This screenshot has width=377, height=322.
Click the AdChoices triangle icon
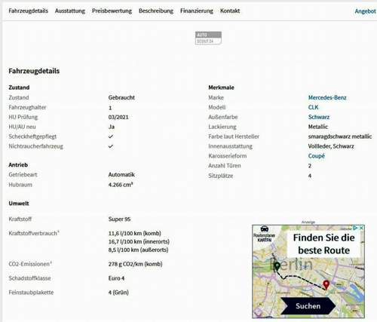click(x=355, y=228)
